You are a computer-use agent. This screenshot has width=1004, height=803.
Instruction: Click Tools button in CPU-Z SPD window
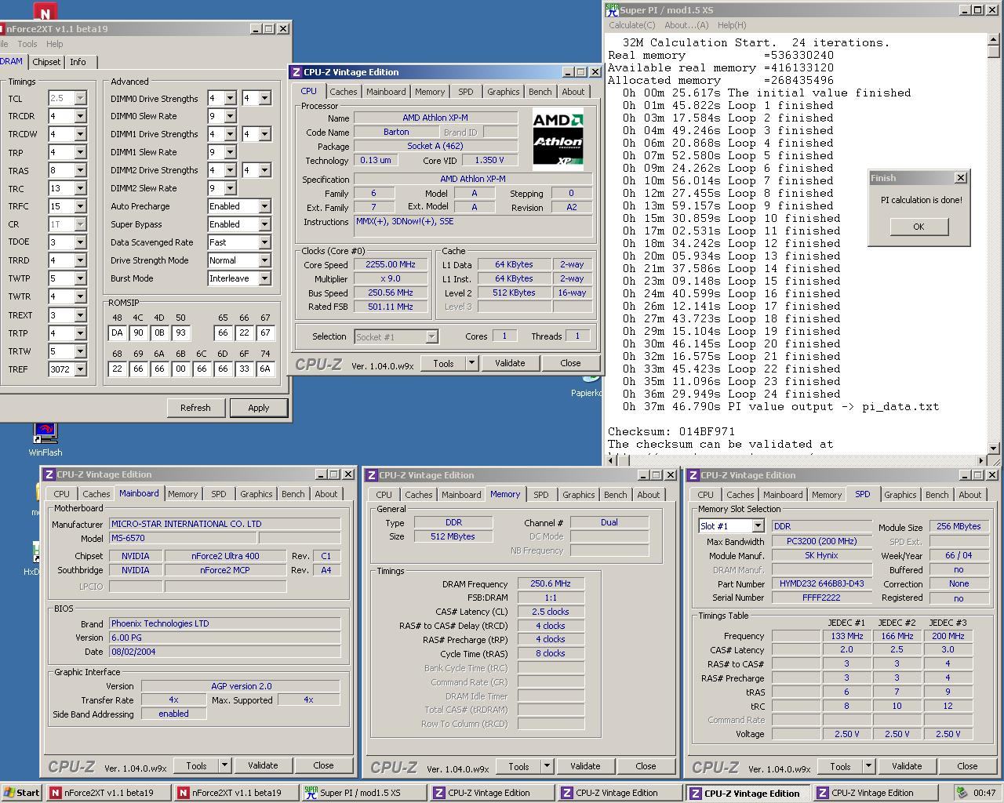coord(840,766)
